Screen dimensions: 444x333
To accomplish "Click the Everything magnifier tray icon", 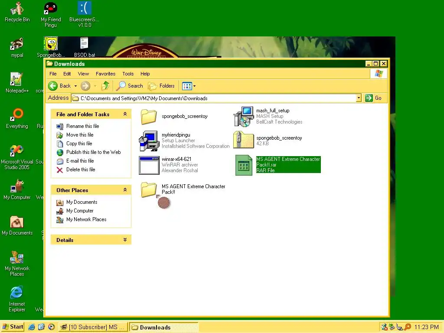I will (408, 327).
